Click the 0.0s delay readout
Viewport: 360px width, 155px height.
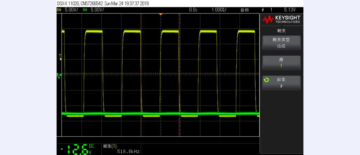tap(193, 10)
